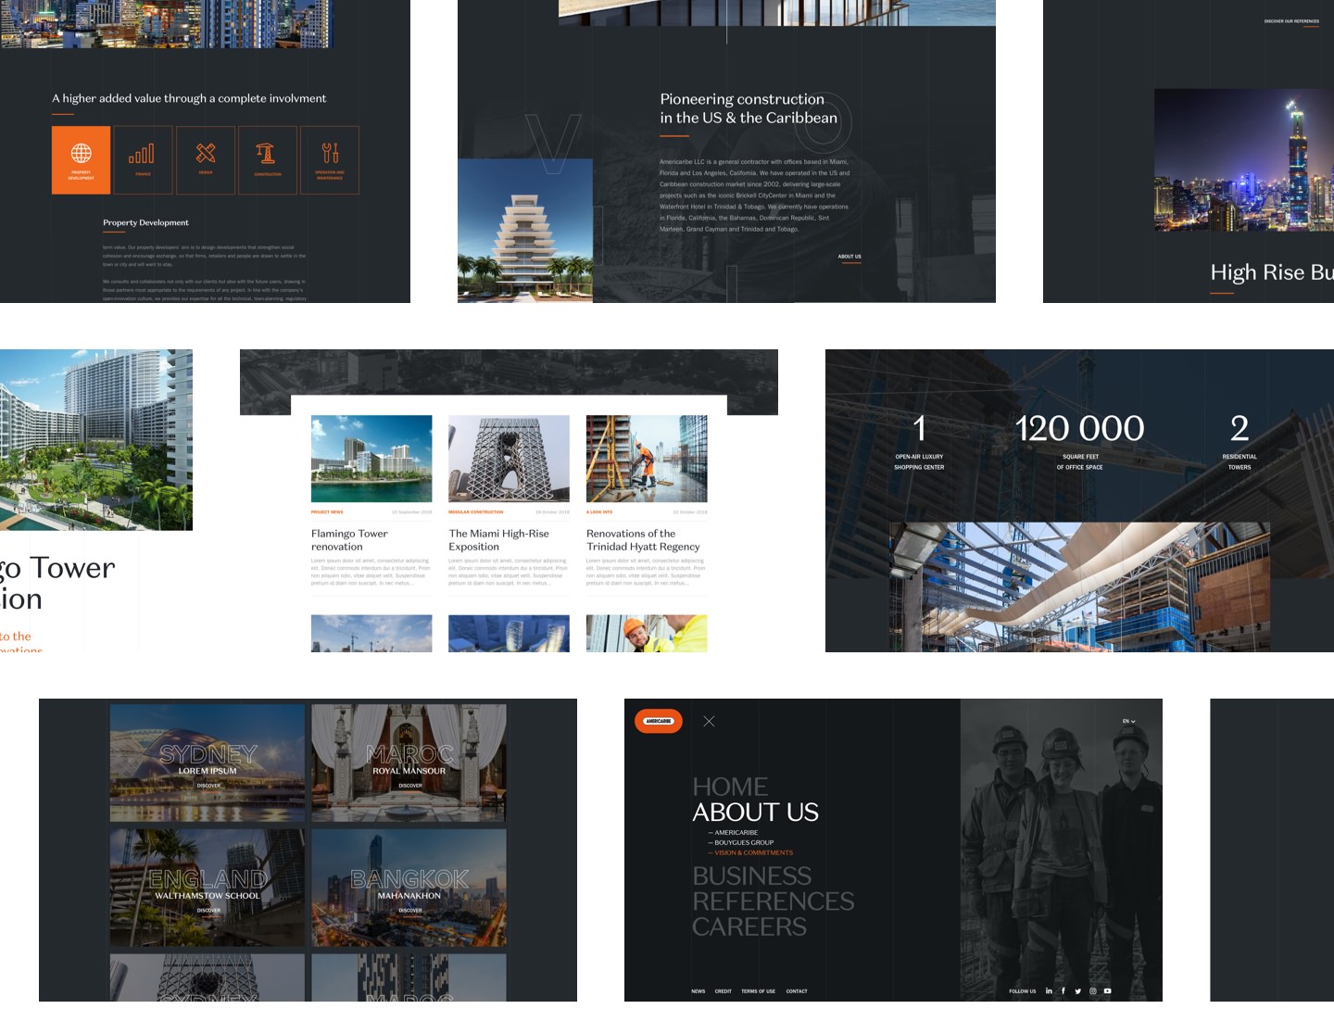Close the menu with the X icon
The height and width of the screenshot is (1009, 1334).
[x=709, y=721]
